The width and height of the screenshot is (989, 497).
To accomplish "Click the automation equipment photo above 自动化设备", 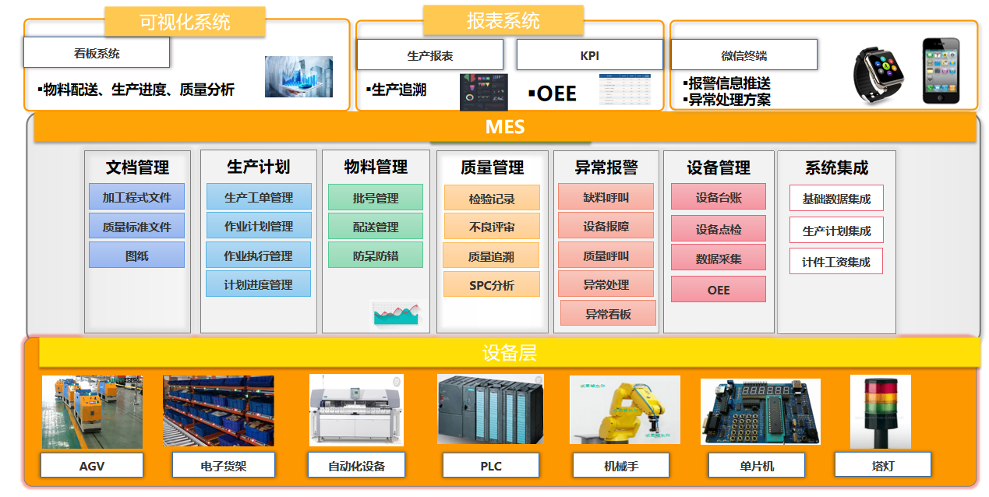I will point(356,410).
